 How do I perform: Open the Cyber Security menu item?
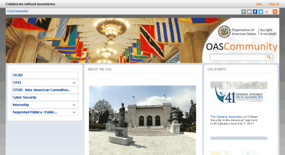coord(45,97)
